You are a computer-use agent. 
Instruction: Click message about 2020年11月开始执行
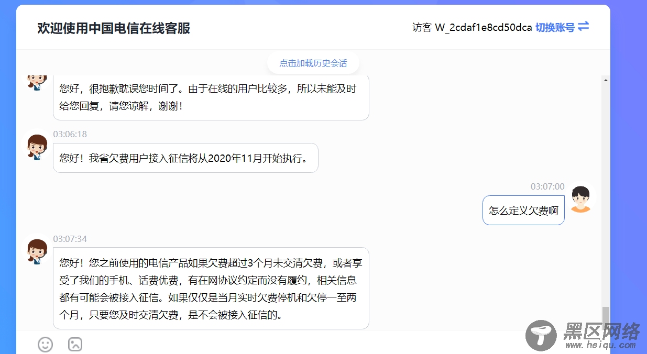click(185, 158)
